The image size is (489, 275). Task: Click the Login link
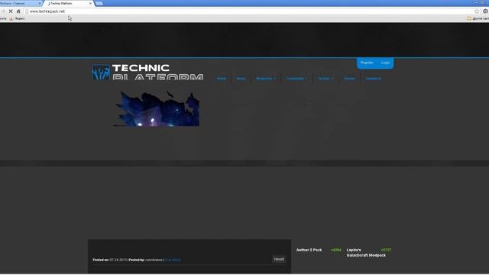click(x=385, y=63)
